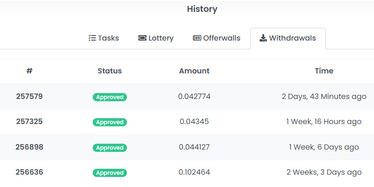Open the Tasks history tab
Viewport: 374px width, 187px height.
click(x=104, y=38)
